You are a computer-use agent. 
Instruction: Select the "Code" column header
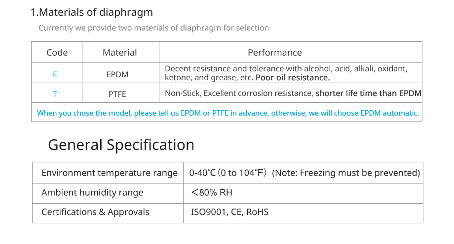coord(57,53)
